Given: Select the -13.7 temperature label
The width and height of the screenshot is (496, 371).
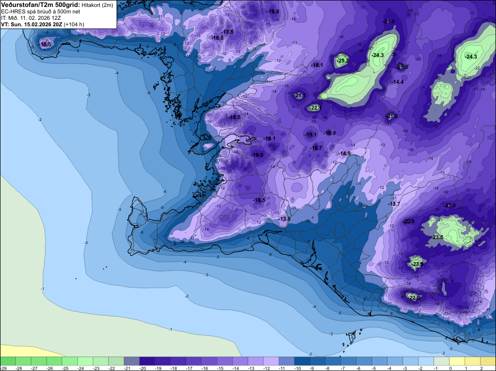Looking at the screenshot, I should coord(394,204).
